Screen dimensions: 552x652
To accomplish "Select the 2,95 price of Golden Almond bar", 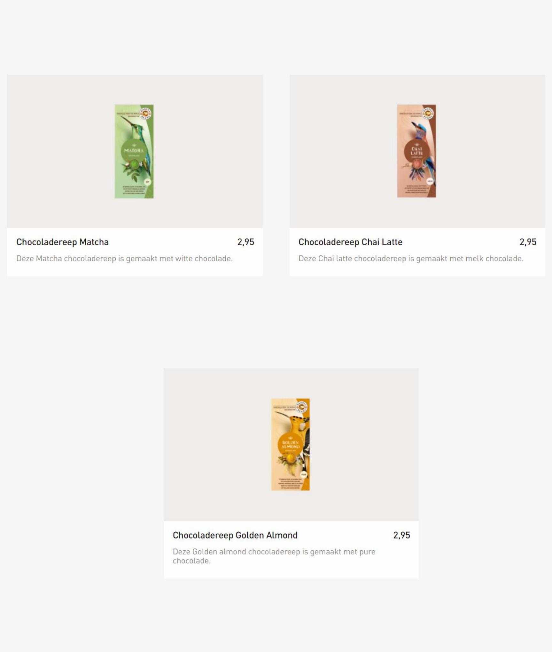I will pos(401,535).
